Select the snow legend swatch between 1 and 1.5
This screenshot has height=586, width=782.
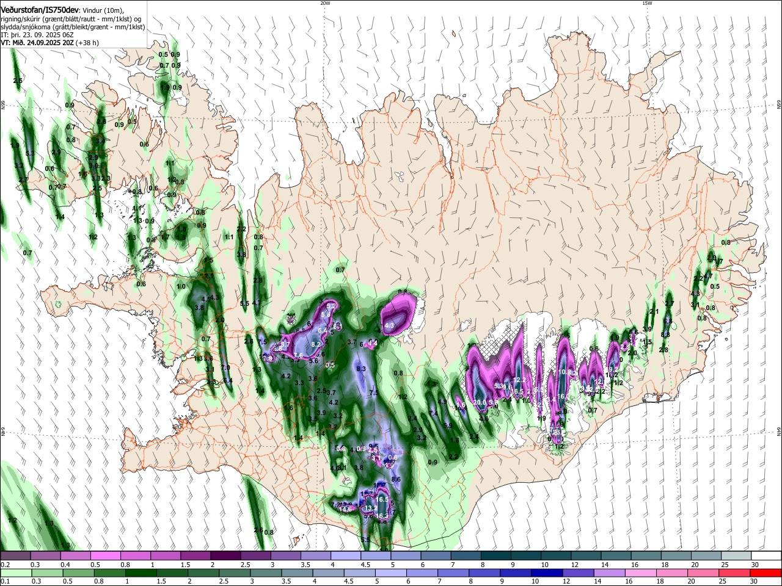point(166,555)
